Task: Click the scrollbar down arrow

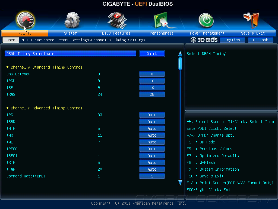Action: 180,183
